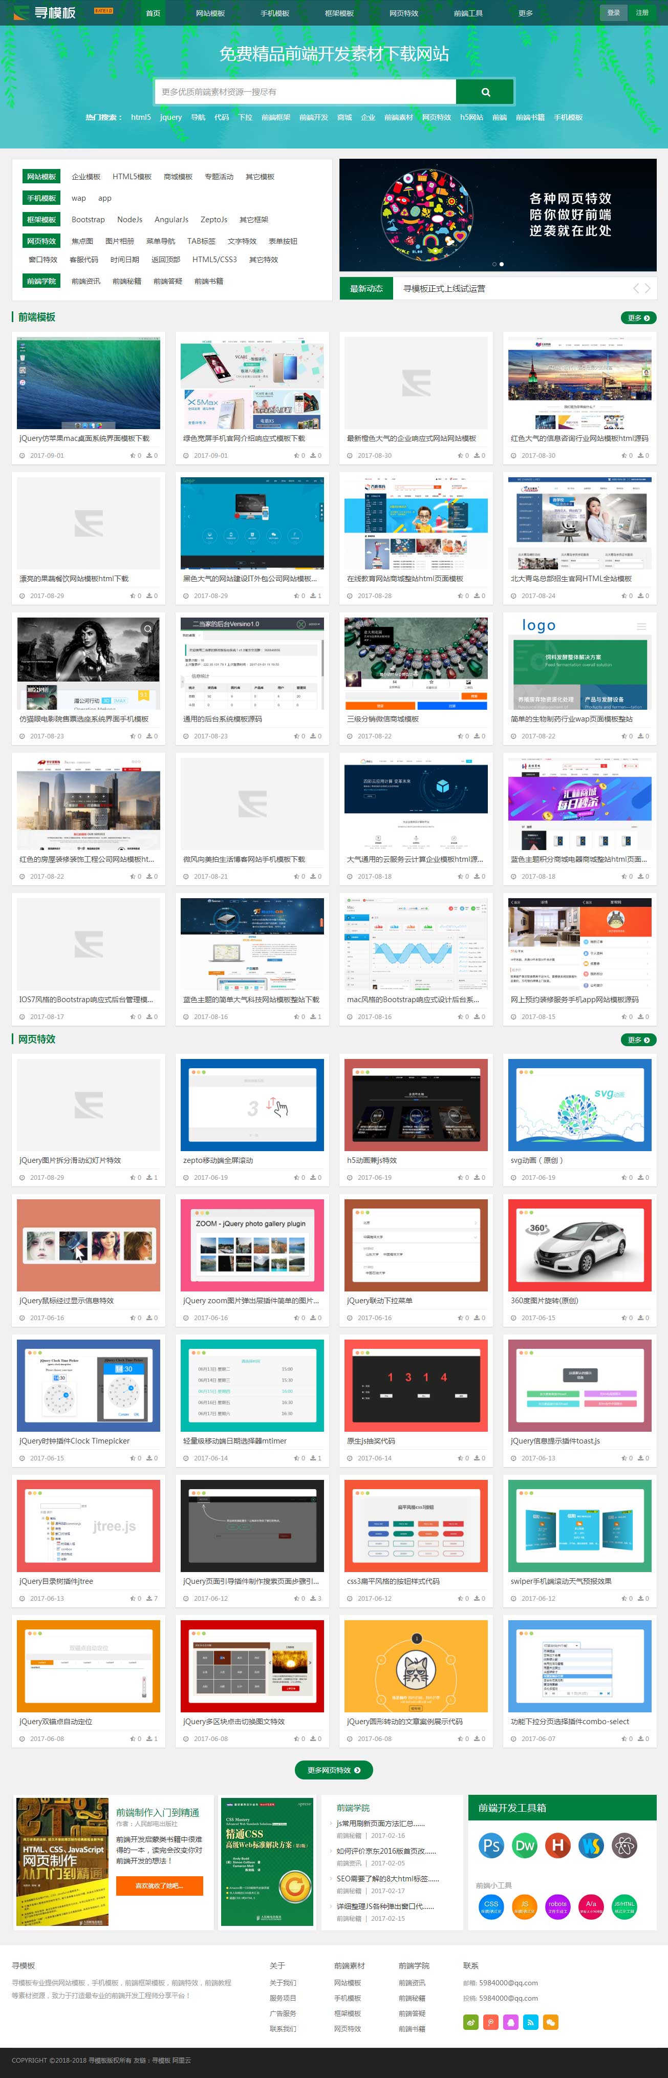This screenshot has height=2078, width=668.
Task: Open the robots file generator tool
Action: point(557,1907)
